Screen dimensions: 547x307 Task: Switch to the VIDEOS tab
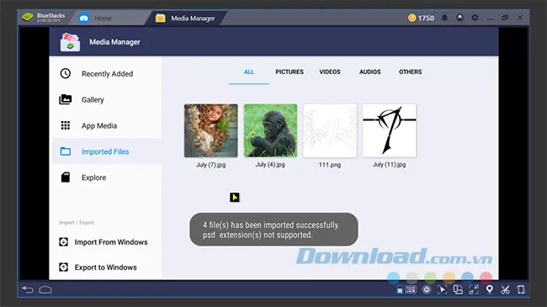(330, 71)
